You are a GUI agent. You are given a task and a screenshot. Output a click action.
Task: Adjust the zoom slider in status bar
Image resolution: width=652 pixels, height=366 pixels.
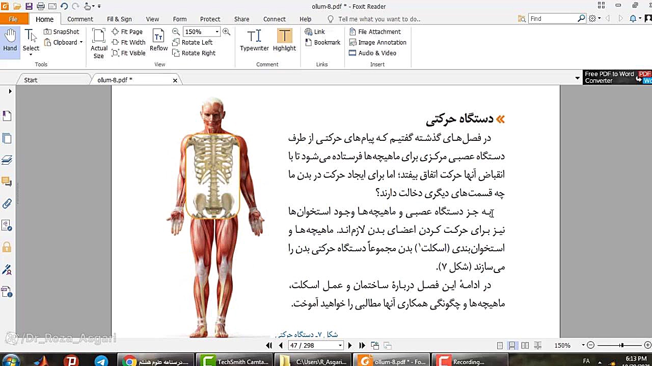click(x=621, y=346)
